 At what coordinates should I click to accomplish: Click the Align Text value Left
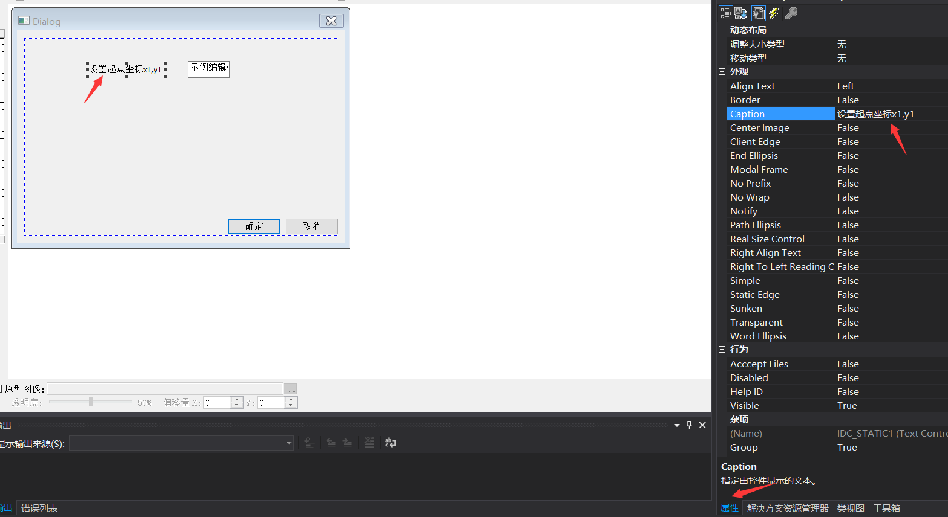pyautogui.click(x=846, y=86)
